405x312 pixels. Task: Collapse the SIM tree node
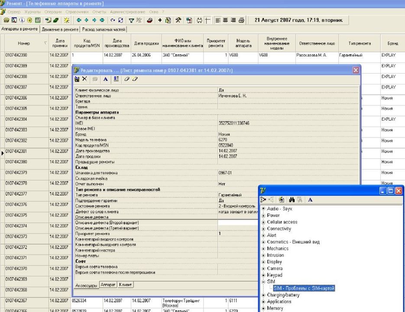point(263,282)
